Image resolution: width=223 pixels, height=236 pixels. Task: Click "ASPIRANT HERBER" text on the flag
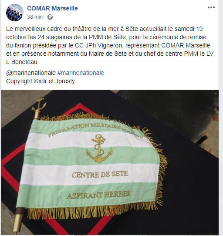tap(99, 195)
